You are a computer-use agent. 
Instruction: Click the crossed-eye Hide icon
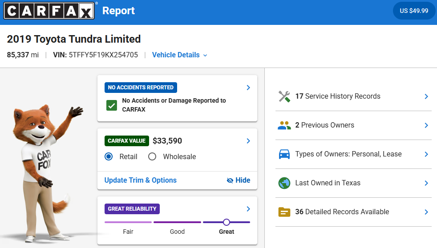tap(230, 180)
